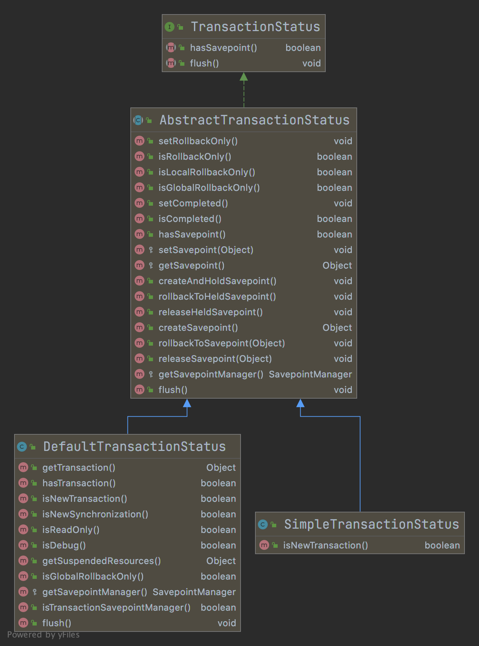Click the Object return type of createSavepoint()
The height and width of the screenshot is (646, 479).
pyautogui.click(x=337, y=328)
